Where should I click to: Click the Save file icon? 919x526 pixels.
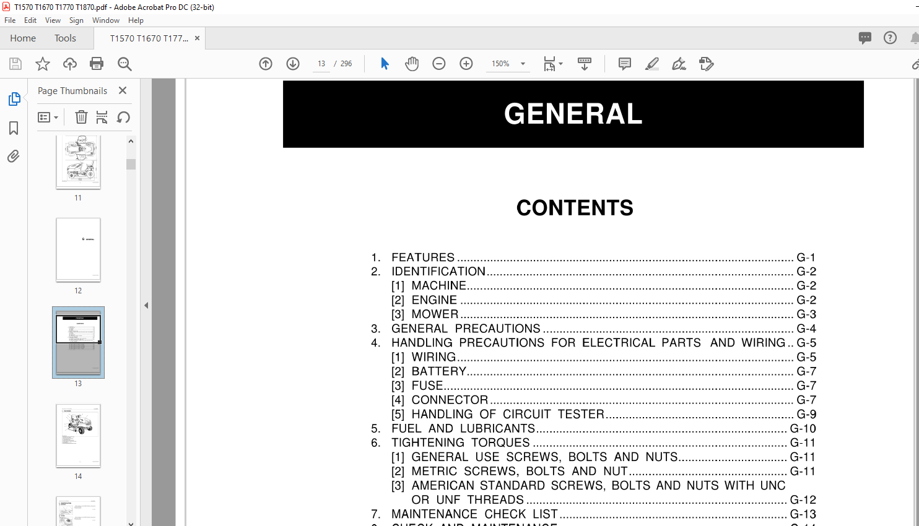pyautogui.click(x=15, y=64)
